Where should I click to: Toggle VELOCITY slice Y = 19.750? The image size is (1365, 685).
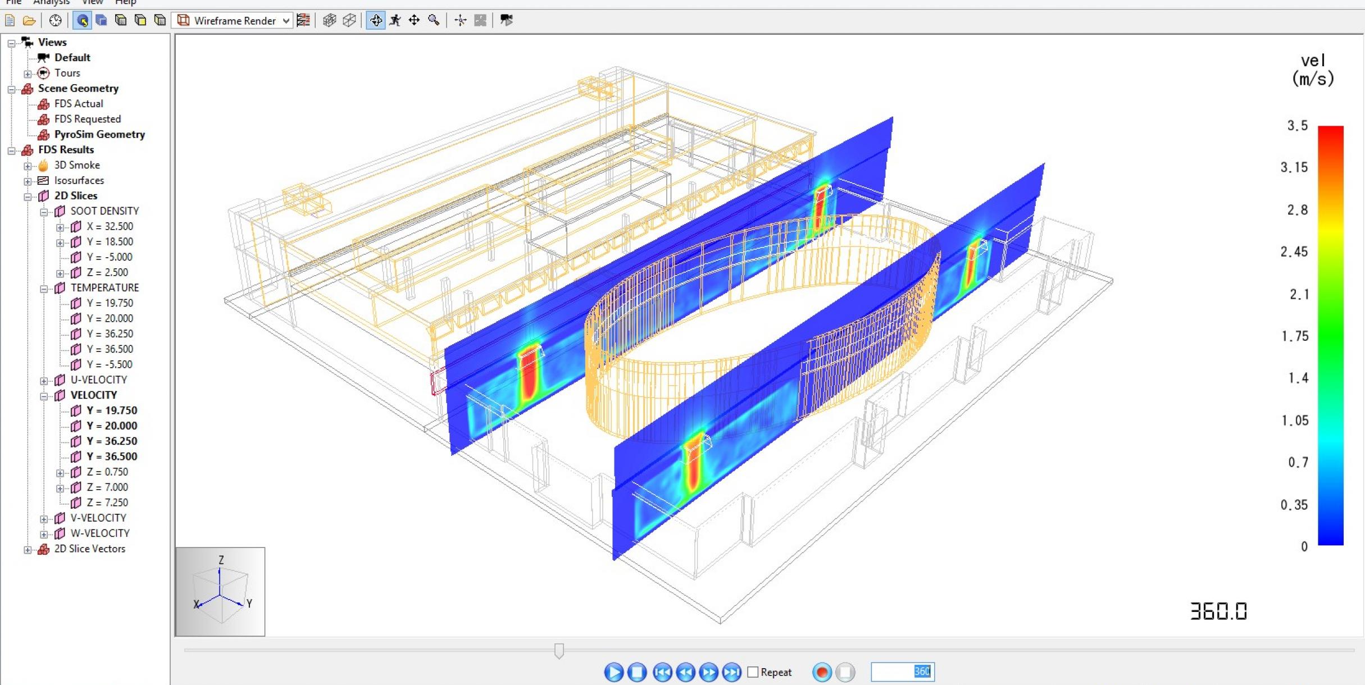[112, 410]
